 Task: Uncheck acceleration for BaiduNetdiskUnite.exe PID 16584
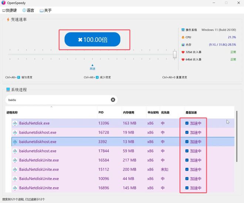point(187,160)
